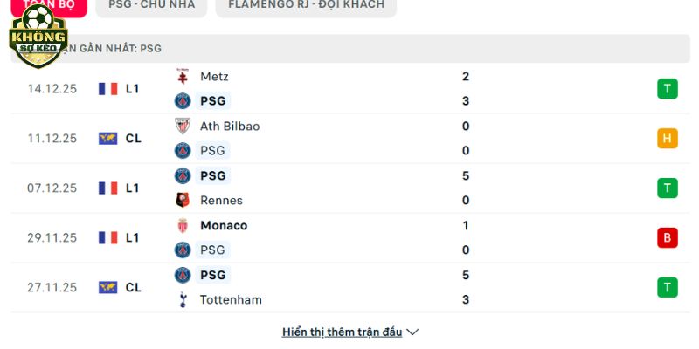
Task: Click the Metz club crest icon
Action: coord(183,76)
